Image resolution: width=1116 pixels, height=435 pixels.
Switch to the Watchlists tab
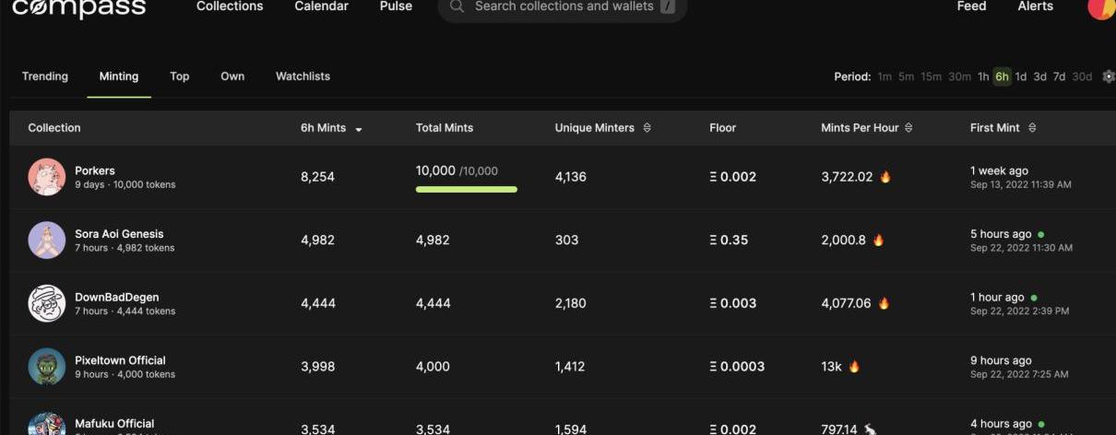[x=303, y=76]
